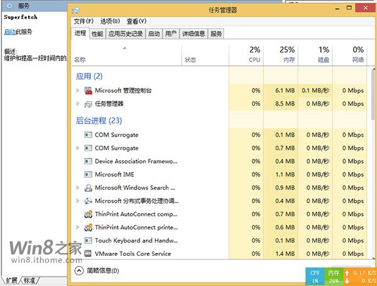Click the Microsoft 管理控制台 app icon
This screenshot has width=377, height=286.
[88, 90]
